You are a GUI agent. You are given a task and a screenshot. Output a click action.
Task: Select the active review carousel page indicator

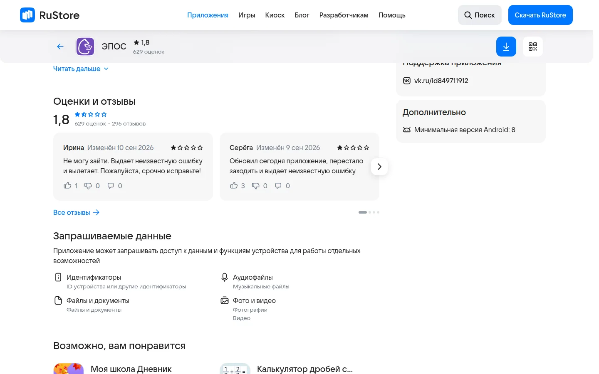[363, 212]
